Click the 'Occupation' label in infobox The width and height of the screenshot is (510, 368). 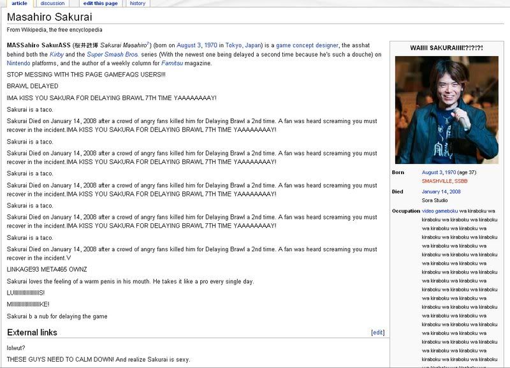pyautogui.click(x=406, y=211)
